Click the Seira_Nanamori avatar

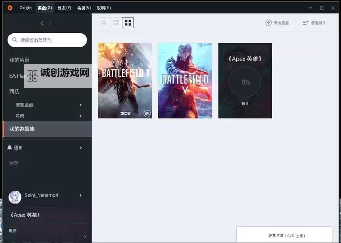[x=15, y=197]
